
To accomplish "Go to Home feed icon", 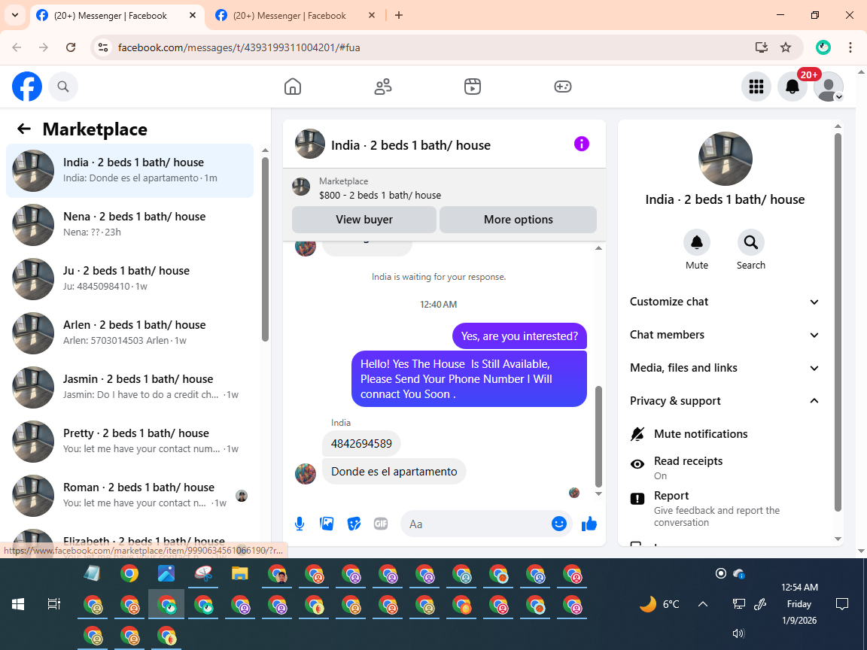I will (x=293, y=87).
